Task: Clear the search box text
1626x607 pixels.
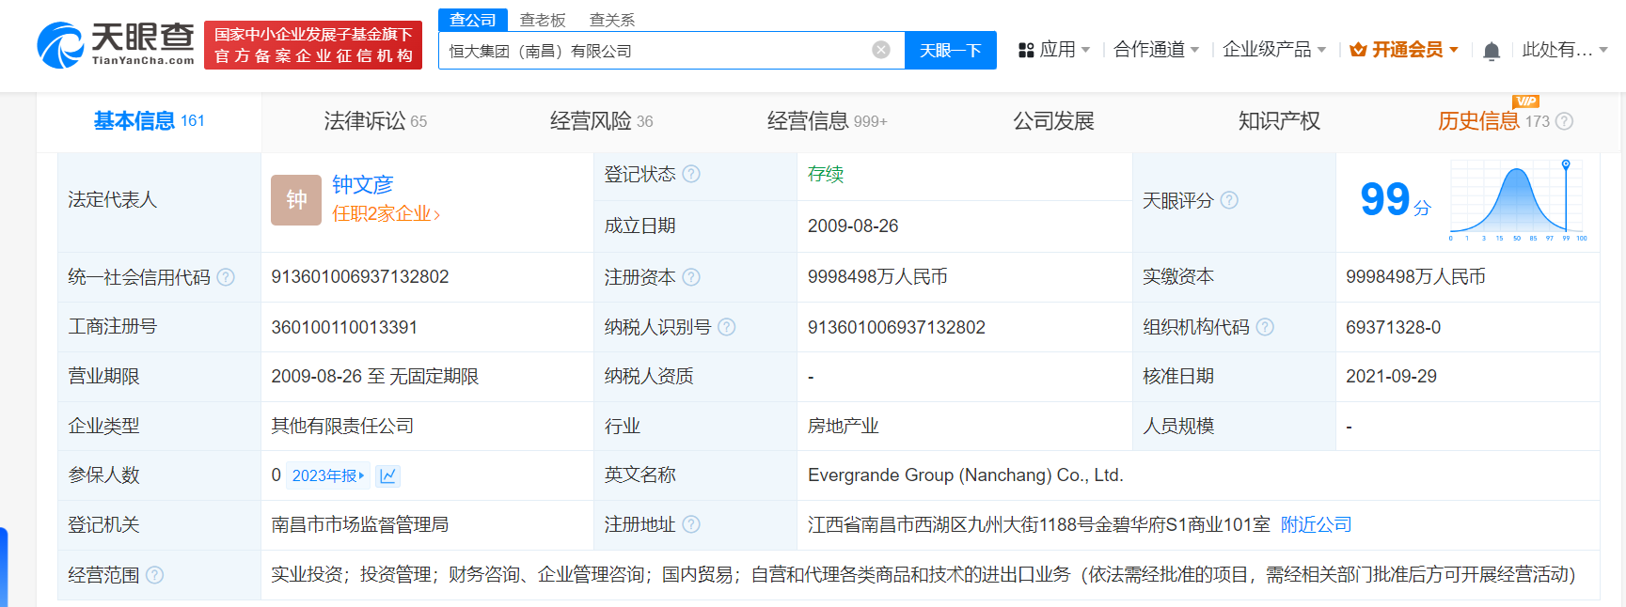Action: click(x=880, y=50)
